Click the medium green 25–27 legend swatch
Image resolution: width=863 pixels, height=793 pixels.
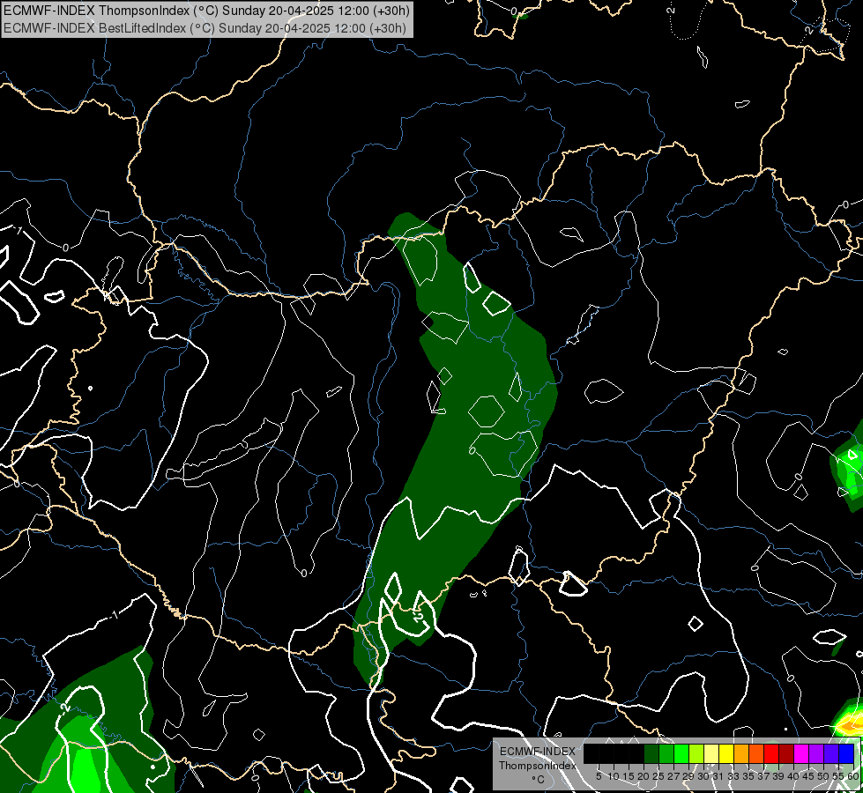pos(666,753)
